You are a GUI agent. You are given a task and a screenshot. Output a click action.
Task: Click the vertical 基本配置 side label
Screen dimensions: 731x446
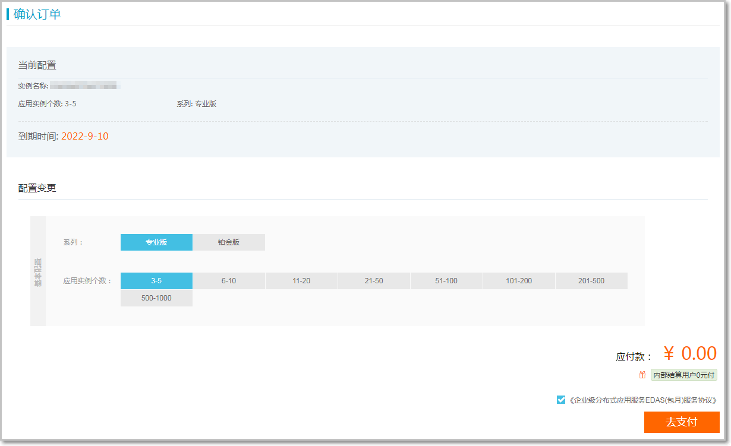click(38, 272)
